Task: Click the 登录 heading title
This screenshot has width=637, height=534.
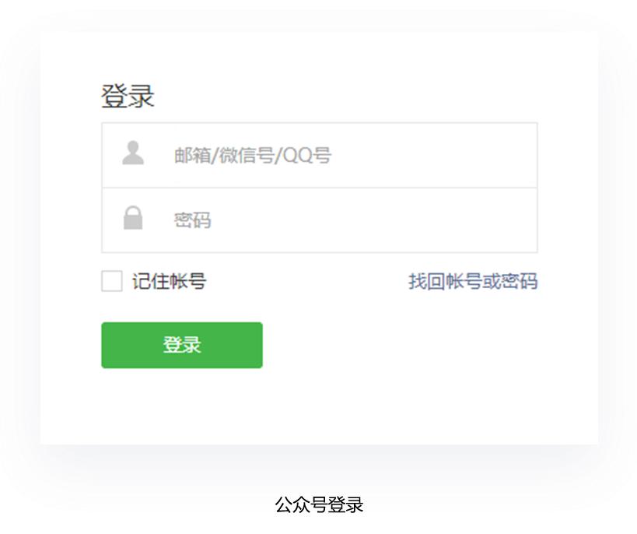Action: point(128,93)
